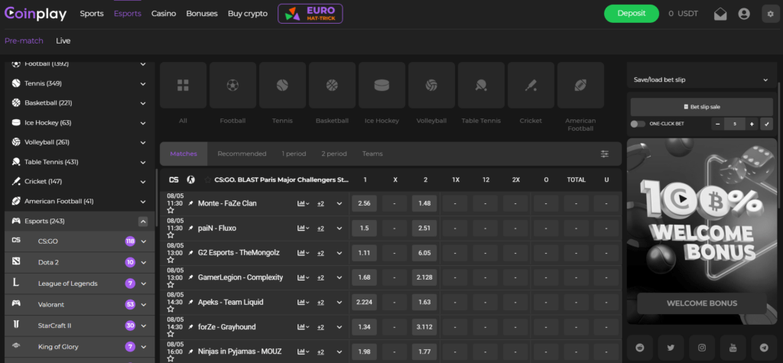Show statistics for paiN - Fluxo
The width and height of the screenshot is (783, 363).
(x=303, y=228)
